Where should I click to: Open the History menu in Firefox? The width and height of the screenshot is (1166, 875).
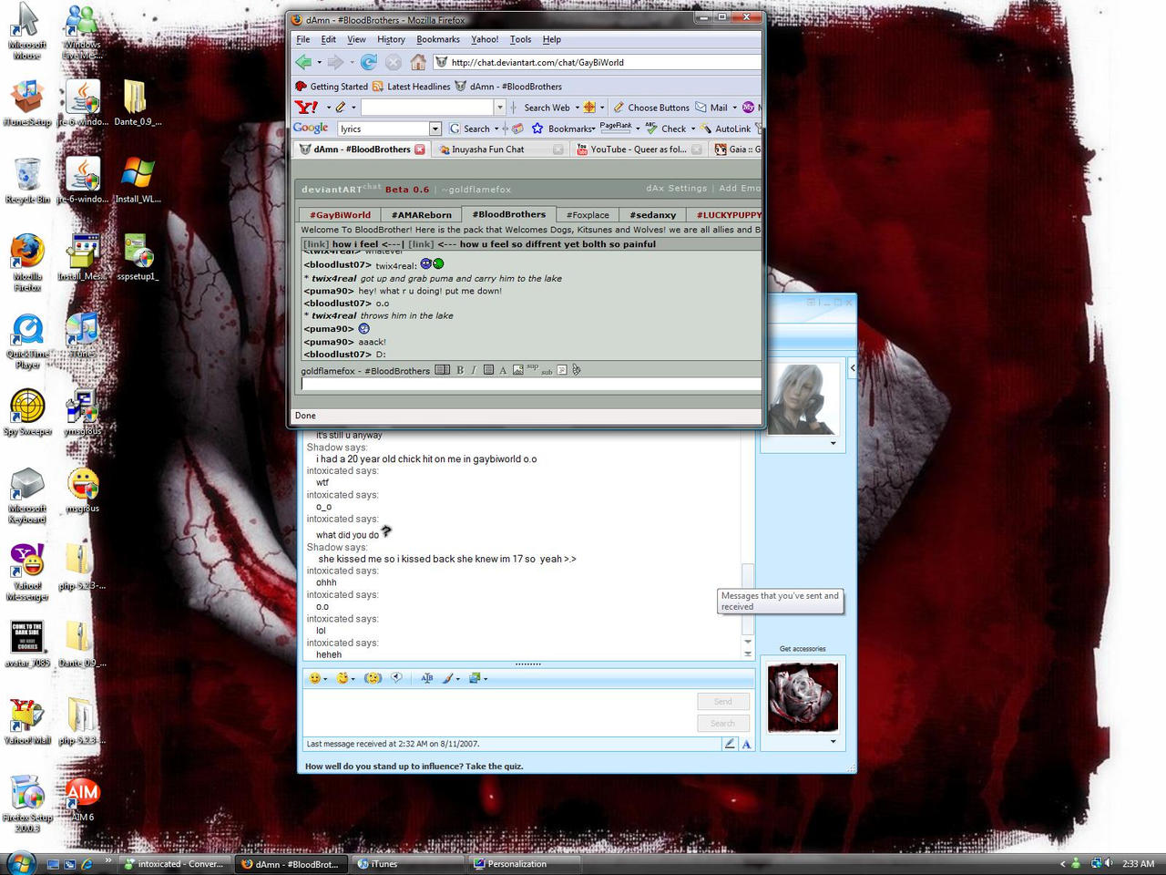click(x=391, y=39)
